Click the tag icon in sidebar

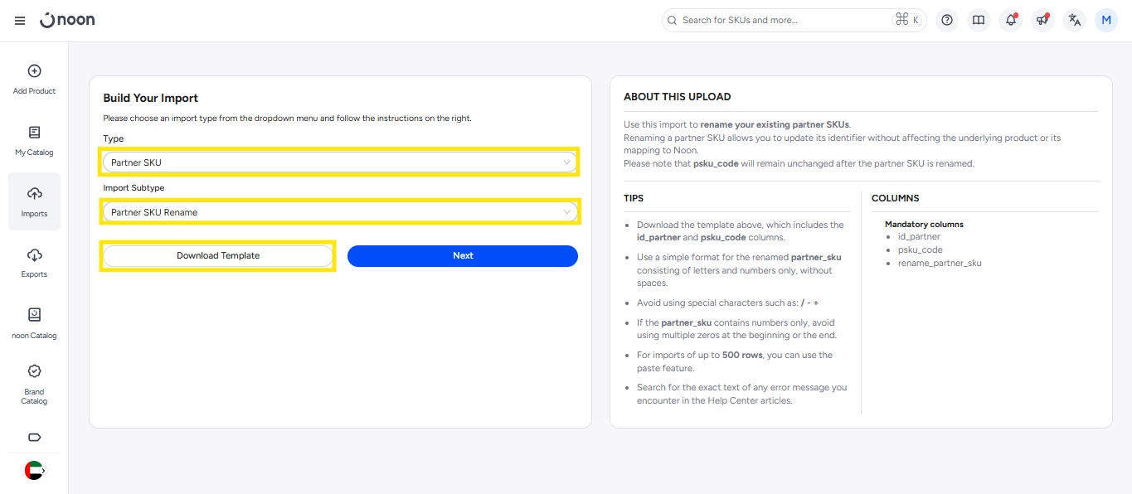pos(34,437)
